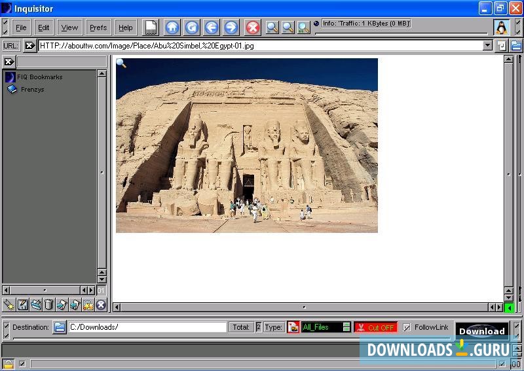Click the X icon above the bookmarks panel
524x371 pixels.
click(9, 62)
